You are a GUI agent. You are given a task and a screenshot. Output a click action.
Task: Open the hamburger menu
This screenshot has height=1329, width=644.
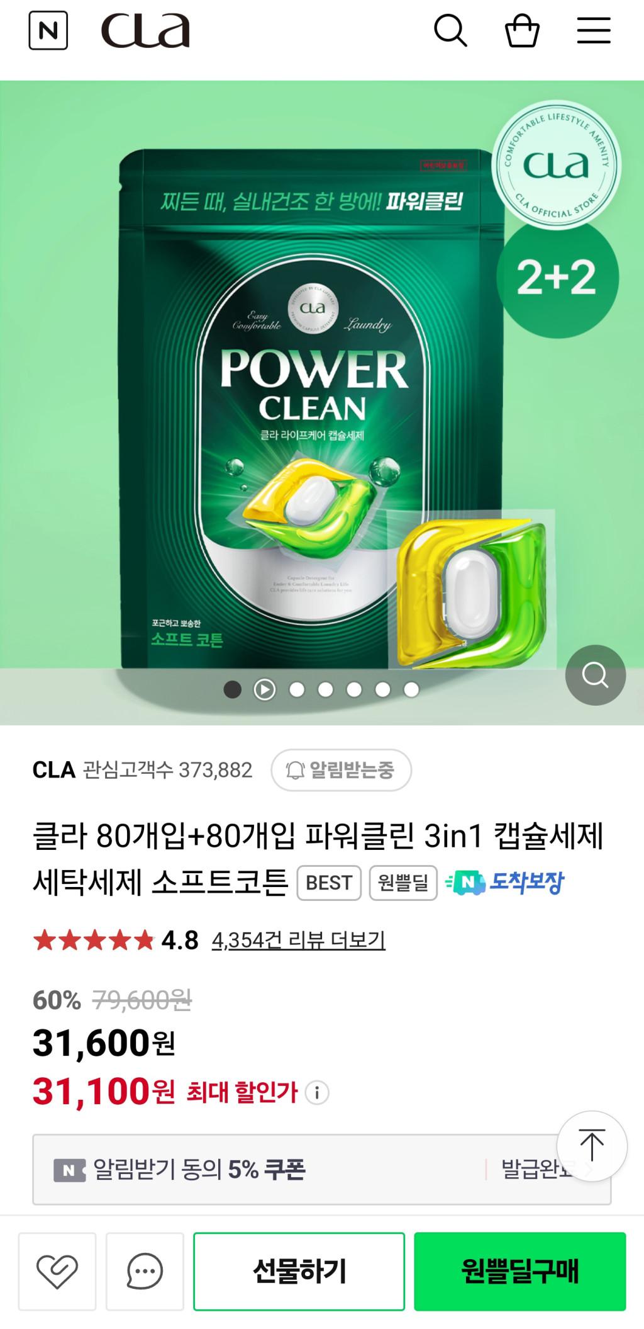(594, 30)
